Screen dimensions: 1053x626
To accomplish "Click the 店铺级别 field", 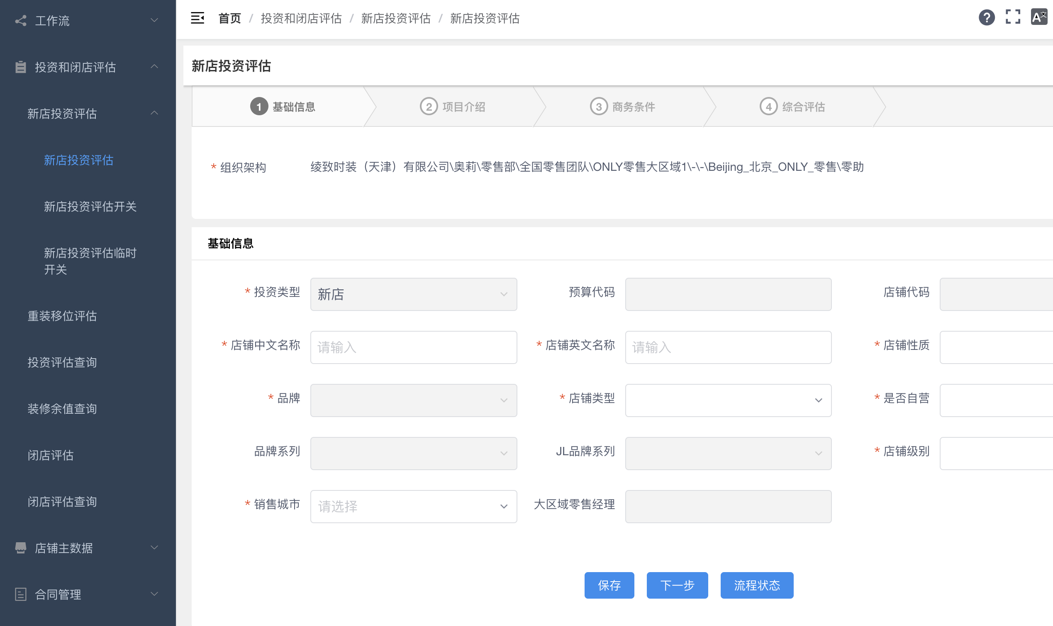I will (997, 454).
